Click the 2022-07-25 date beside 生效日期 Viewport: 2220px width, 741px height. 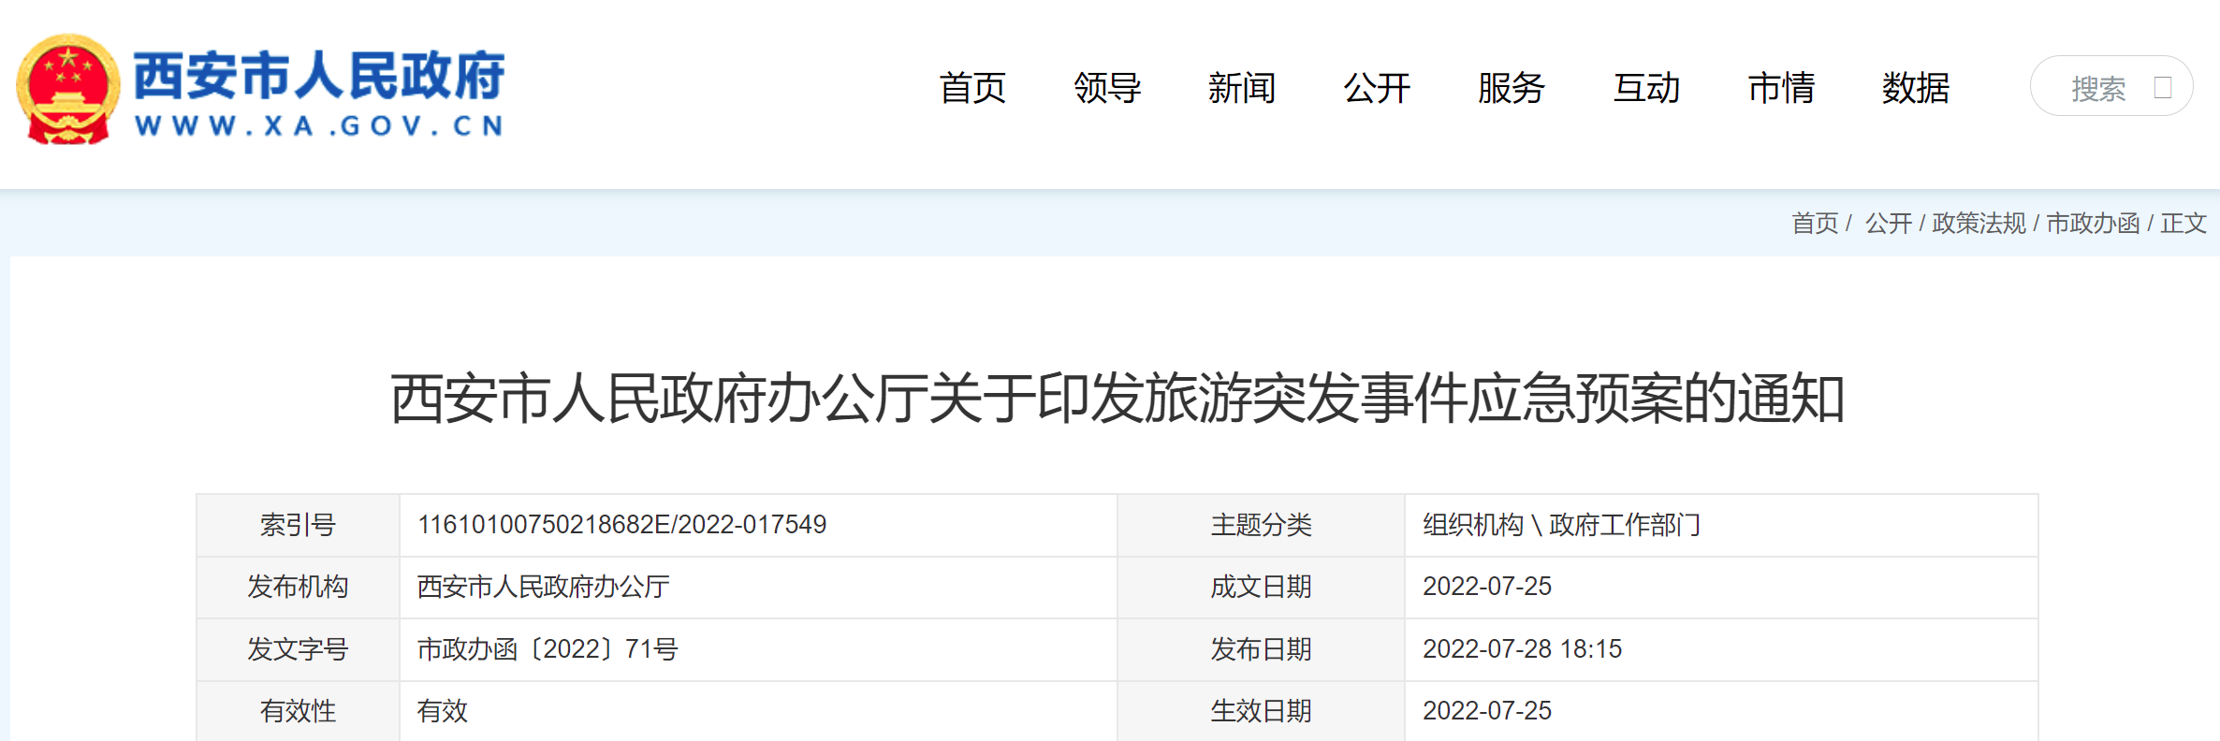1487,710
